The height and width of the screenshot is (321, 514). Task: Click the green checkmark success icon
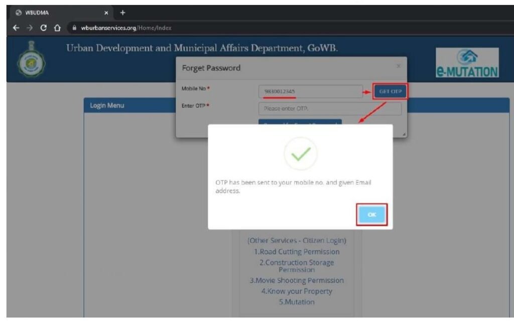(x=301, y=154)
